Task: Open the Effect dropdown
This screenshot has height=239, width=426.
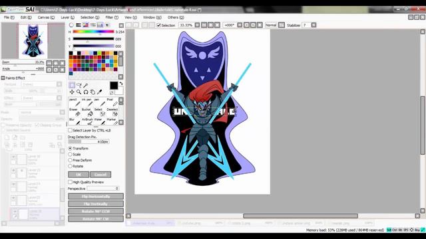Action: click(59, 98)
